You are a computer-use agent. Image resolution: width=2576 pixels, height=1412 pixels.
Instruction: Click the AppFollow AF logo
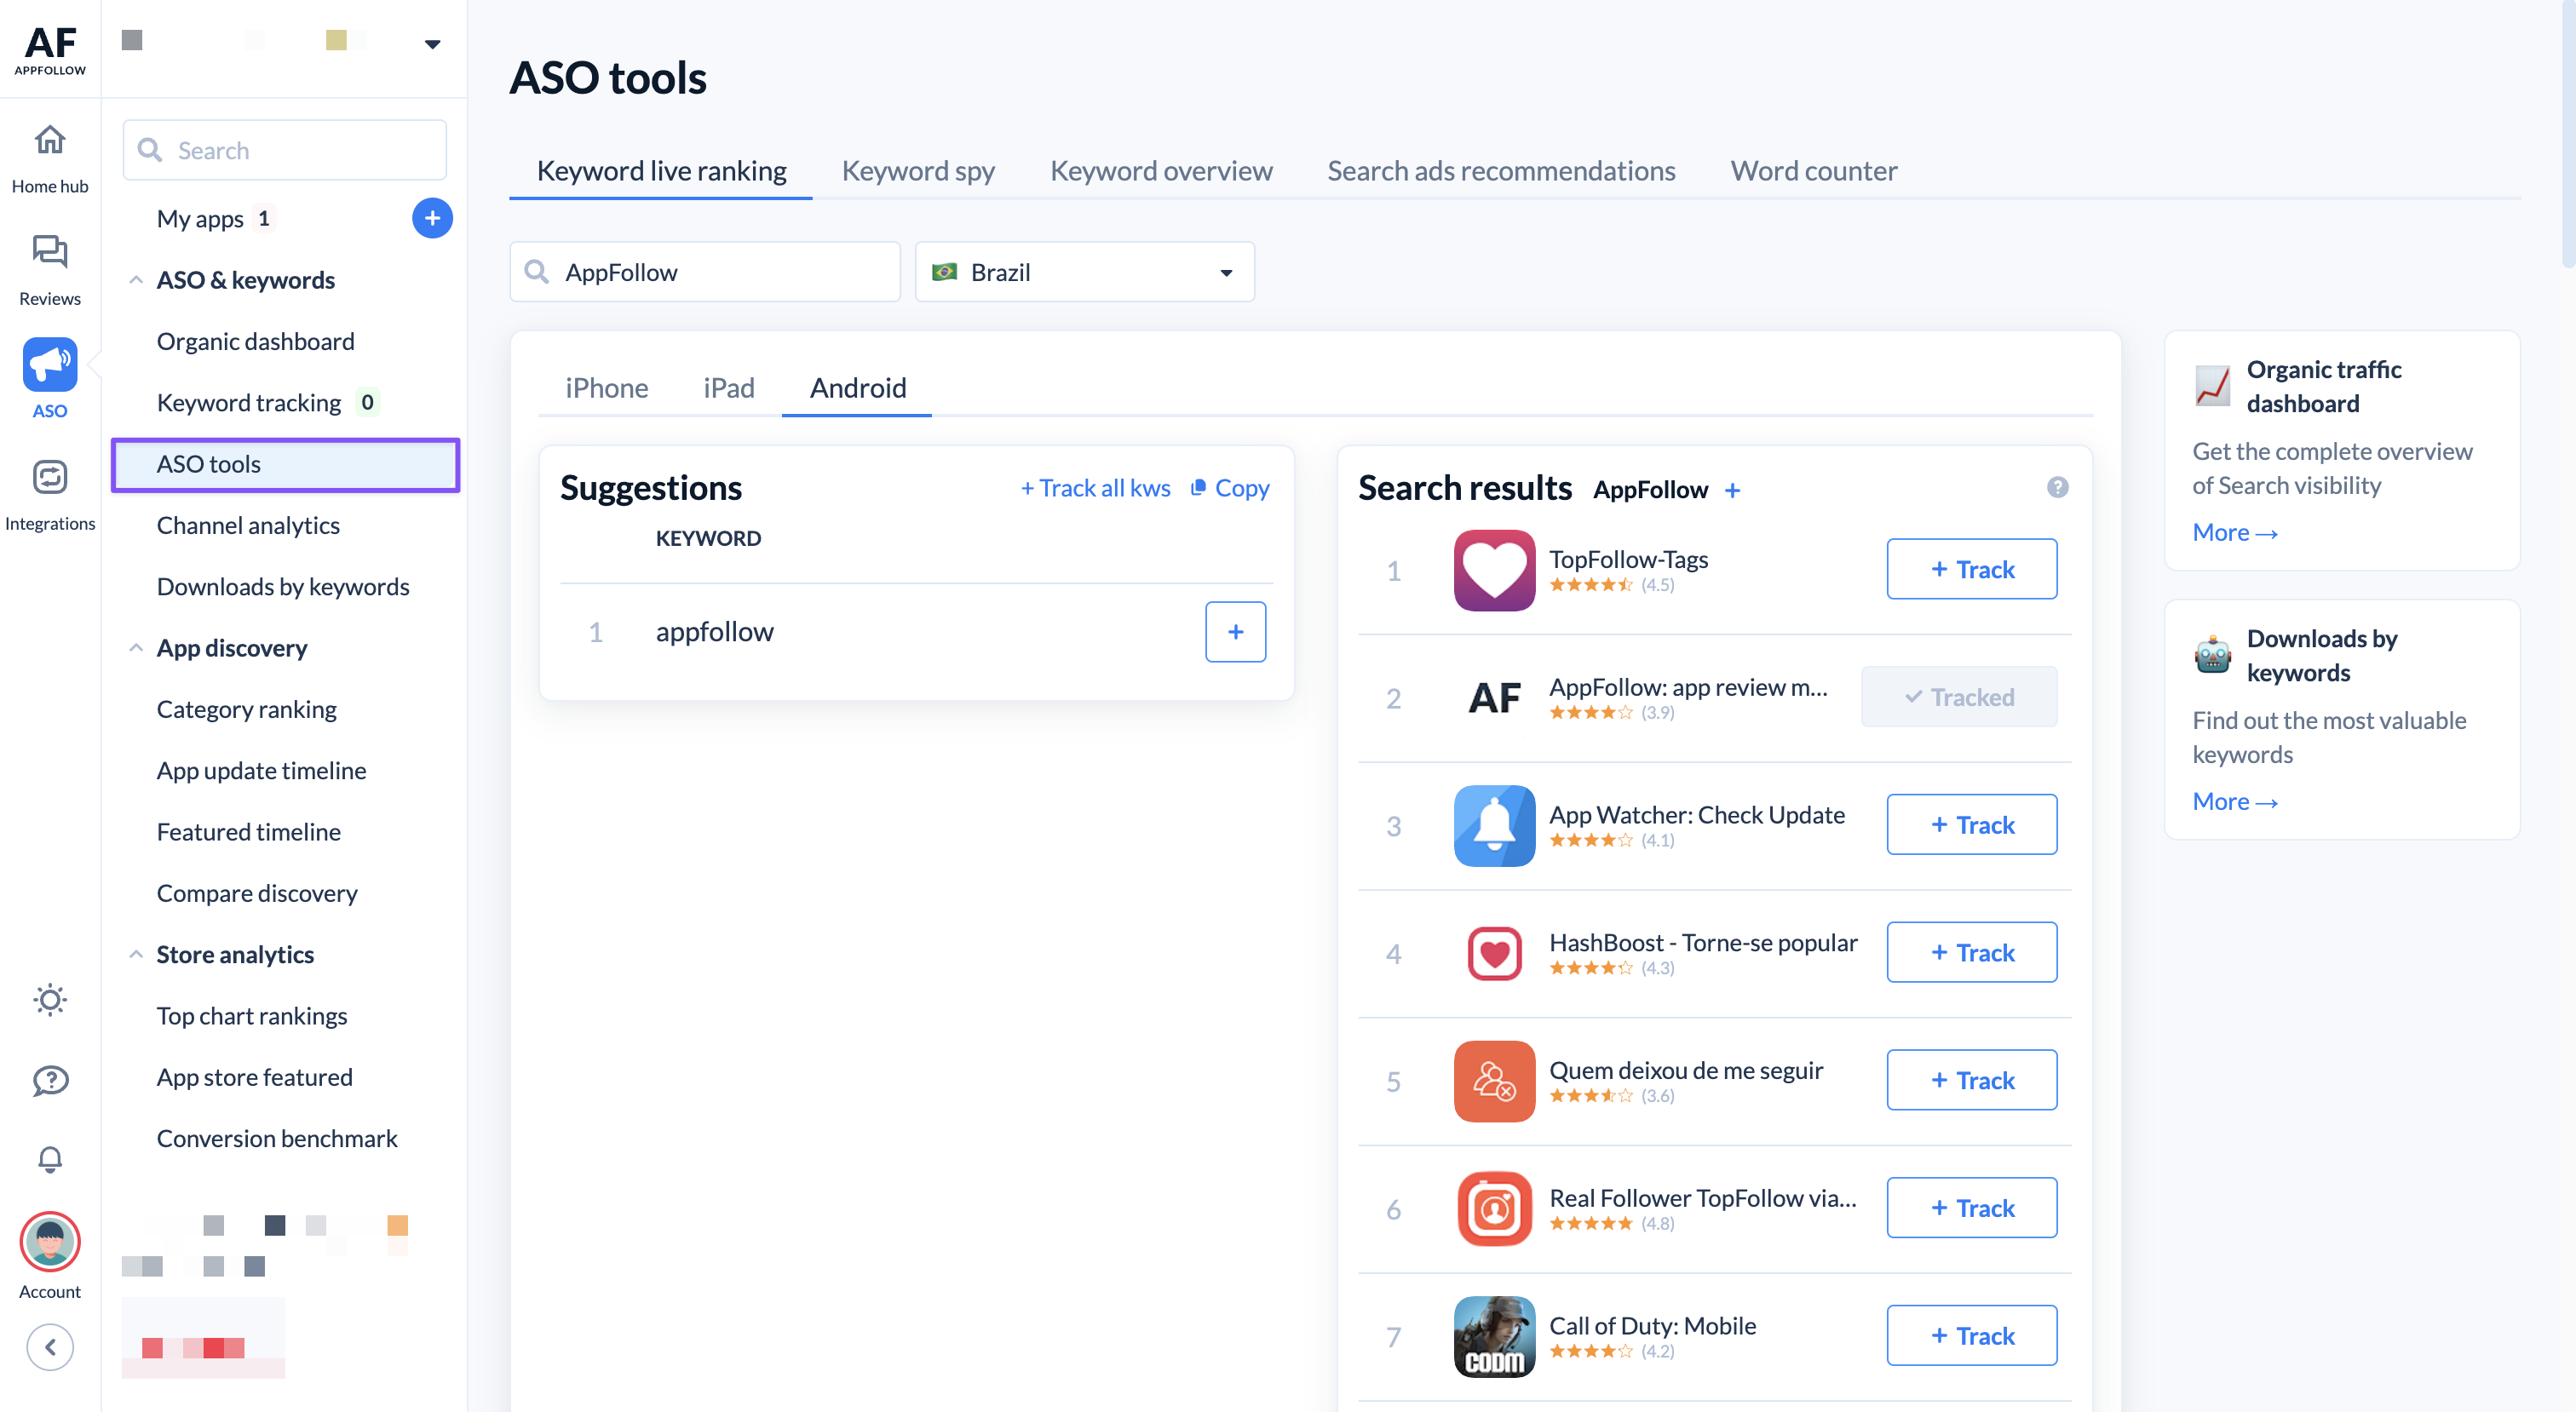[49, 47]
